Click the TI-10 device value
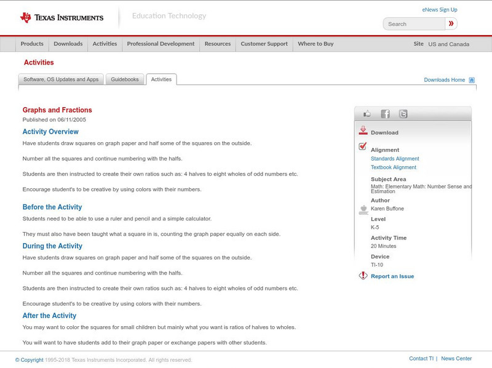The width and height of the screenshot is (492, 368). [377, 265]
